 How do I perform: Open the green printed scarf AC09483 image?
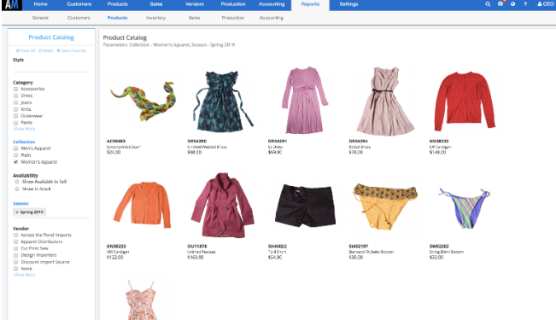pyautogui.click(x=143, y=101)
